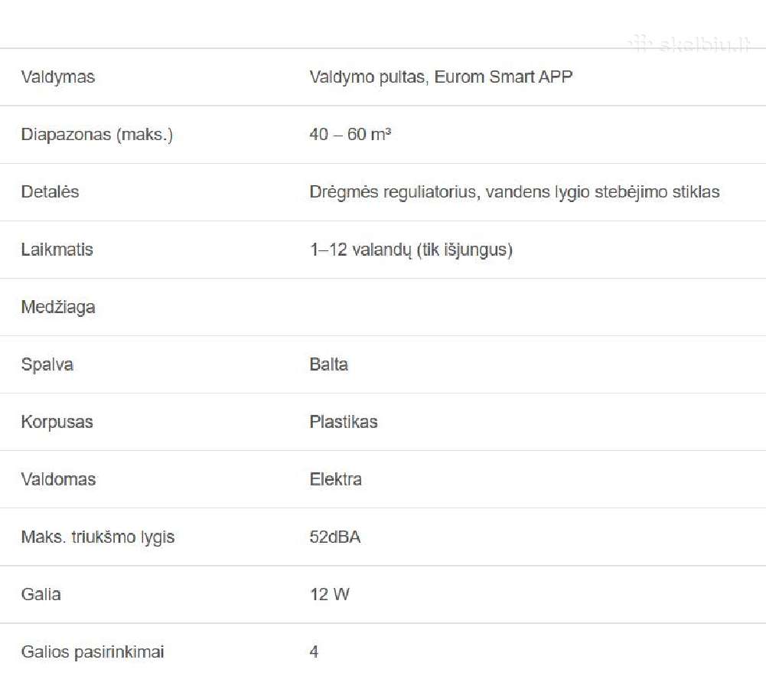Screen dimensions: 766x689
Task: Click the Spalva row label
Action: 47,364
